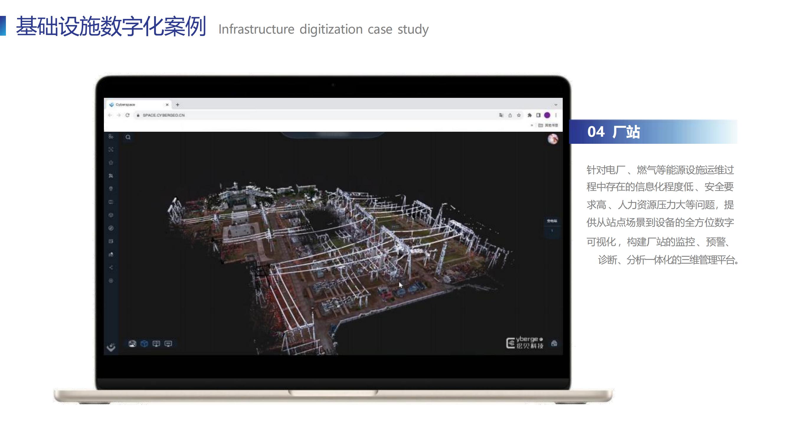Open the other bookmarks folder
Screen dimensions: 787x442
point(548,125)
